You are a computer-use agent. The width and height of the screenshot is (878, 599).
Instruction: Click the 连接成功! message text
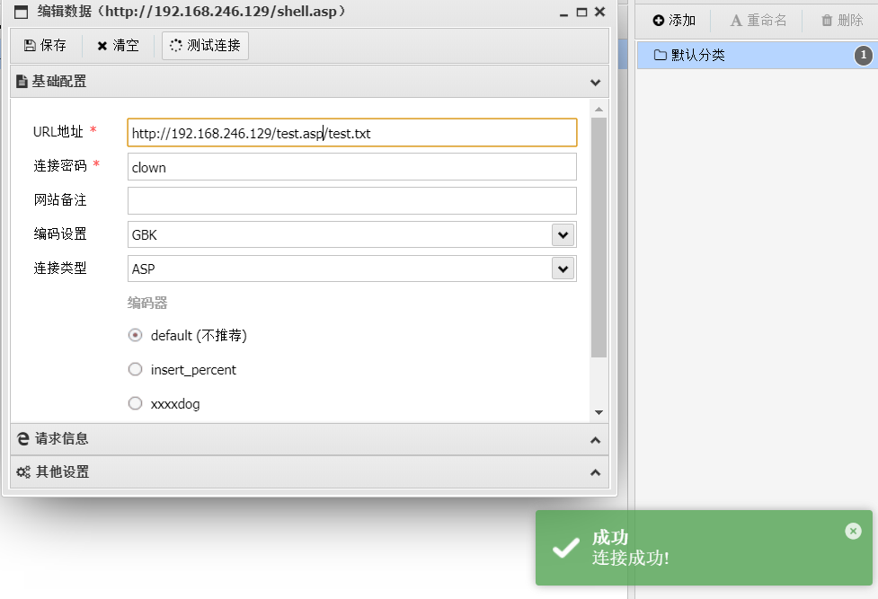(x=631, y=558)
